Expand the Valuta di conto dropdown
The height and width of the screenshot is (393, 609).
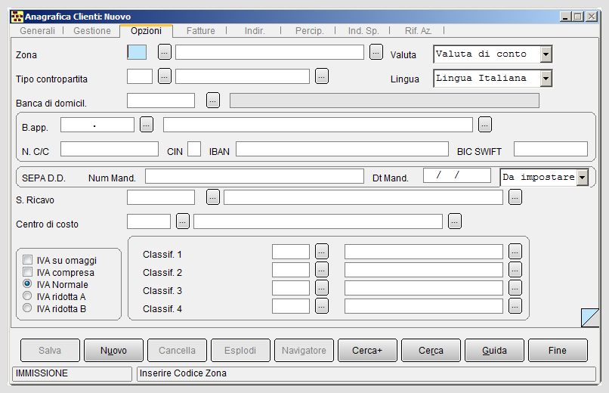click(546, 54)
